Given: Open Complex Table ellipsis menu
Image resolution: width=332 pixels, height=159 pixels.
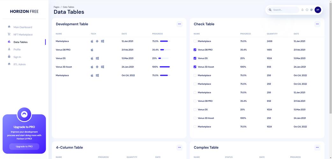Looking at the screenshot, I should (317, 148).
